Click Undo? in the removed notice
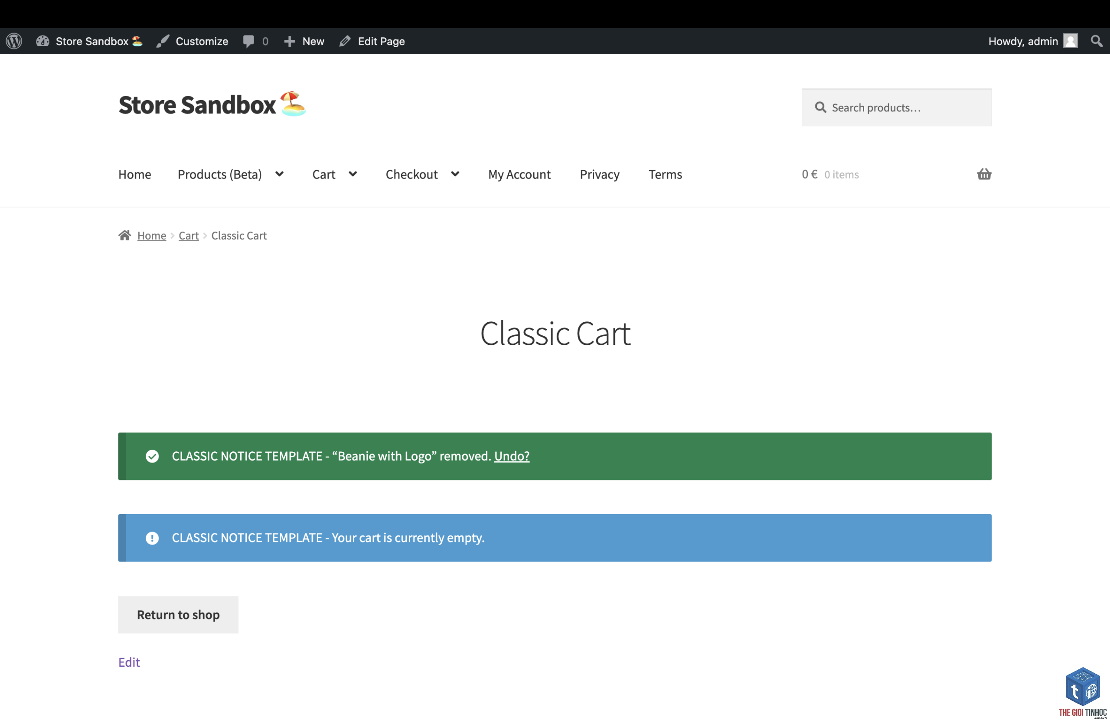 point(512,456)
